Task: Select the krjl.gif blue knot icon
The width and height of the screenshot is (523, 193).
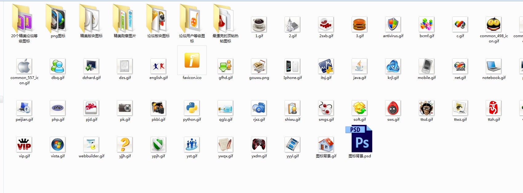Action: [x=393, y=66]
